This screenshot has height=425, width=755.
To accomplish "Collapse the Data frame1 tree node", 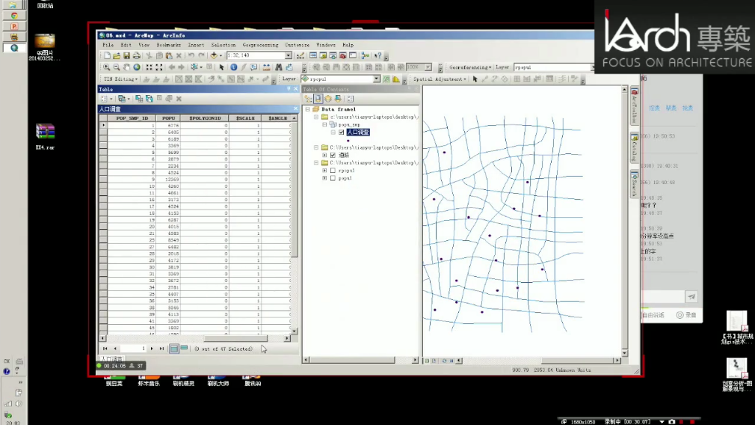I will (308, 109).
